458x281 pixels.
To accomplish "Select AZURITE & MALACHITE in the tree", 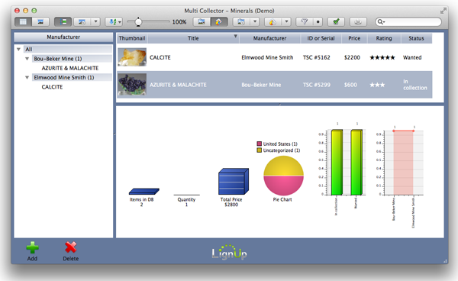I will click(x=70, y=68).
